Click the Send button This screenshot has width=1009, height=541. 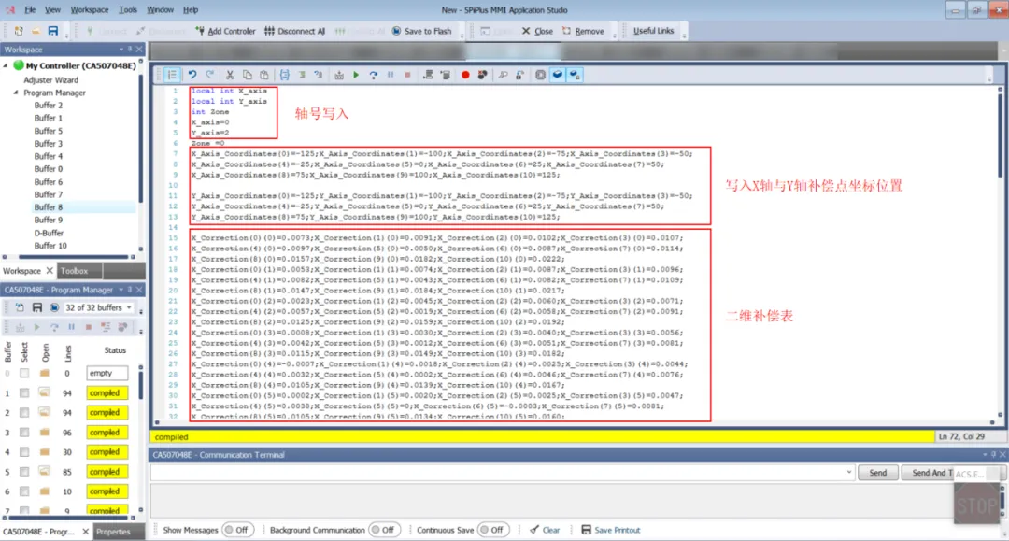click(x=877, y=473)
